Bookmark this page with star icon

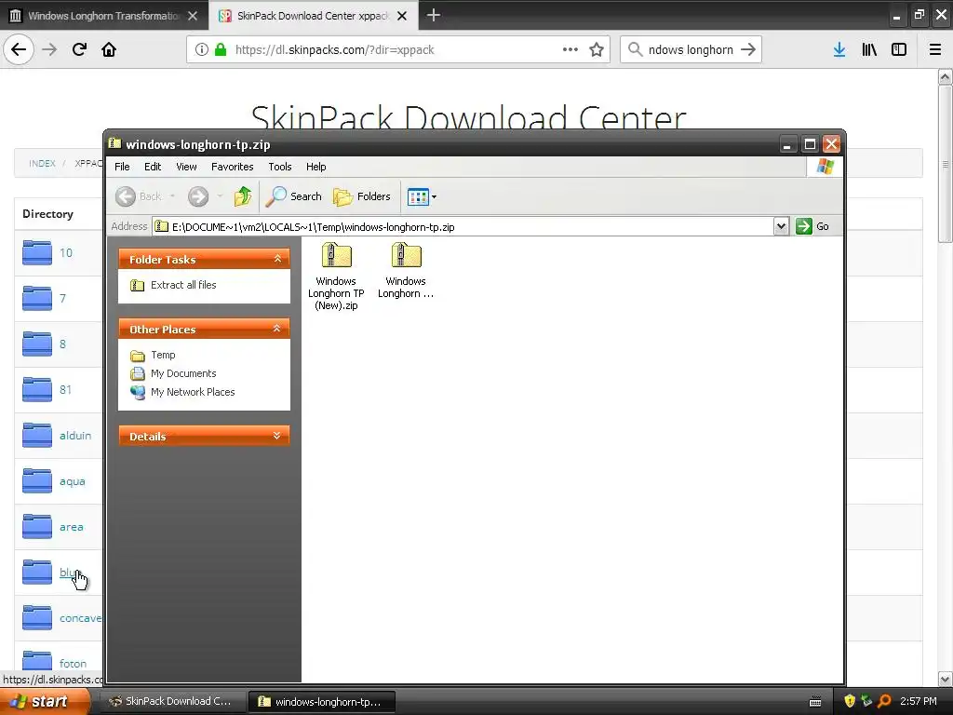click(x=597, y=50)
